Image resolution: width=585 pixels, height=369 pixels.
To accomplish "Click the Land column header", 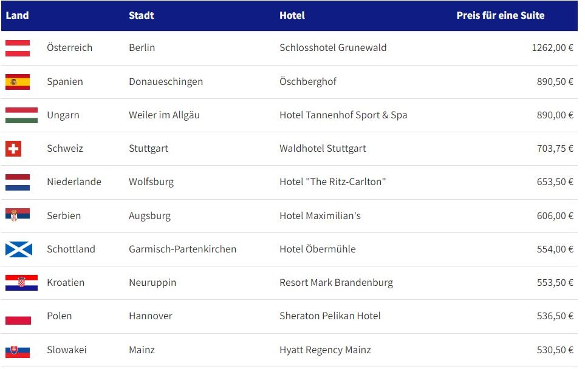I will coord(17,15).
